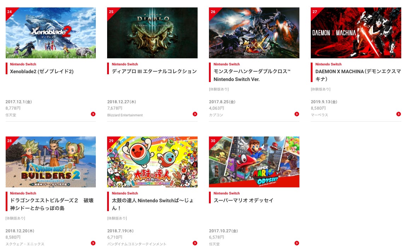Open the スーパーマリオ オデッセイ title link
Screen dimensions: 408x250
pos(243,200)
